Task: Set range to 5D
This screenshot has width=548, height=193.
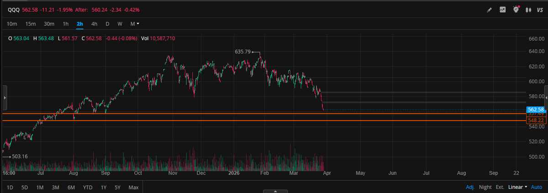Action: pos(25,187)
